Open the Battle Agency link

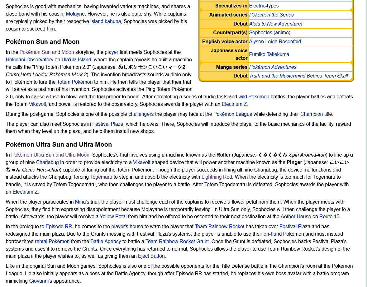pos(106,241)
